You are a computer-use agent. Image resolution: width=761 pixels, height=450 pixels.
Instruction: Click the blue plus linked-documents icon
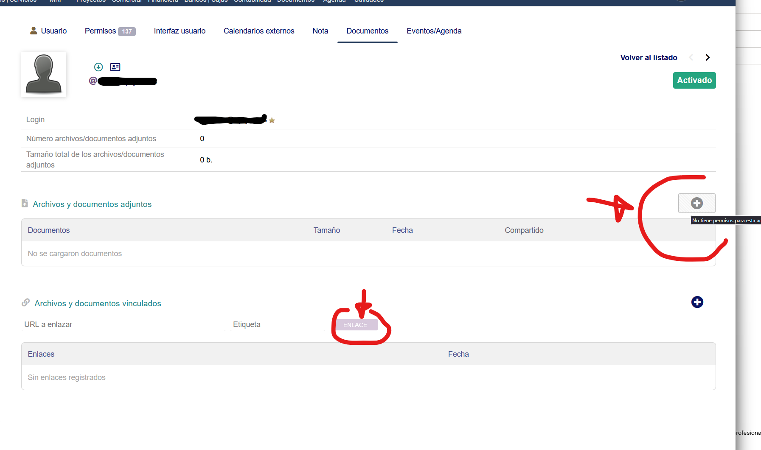[x=697, y=302]
